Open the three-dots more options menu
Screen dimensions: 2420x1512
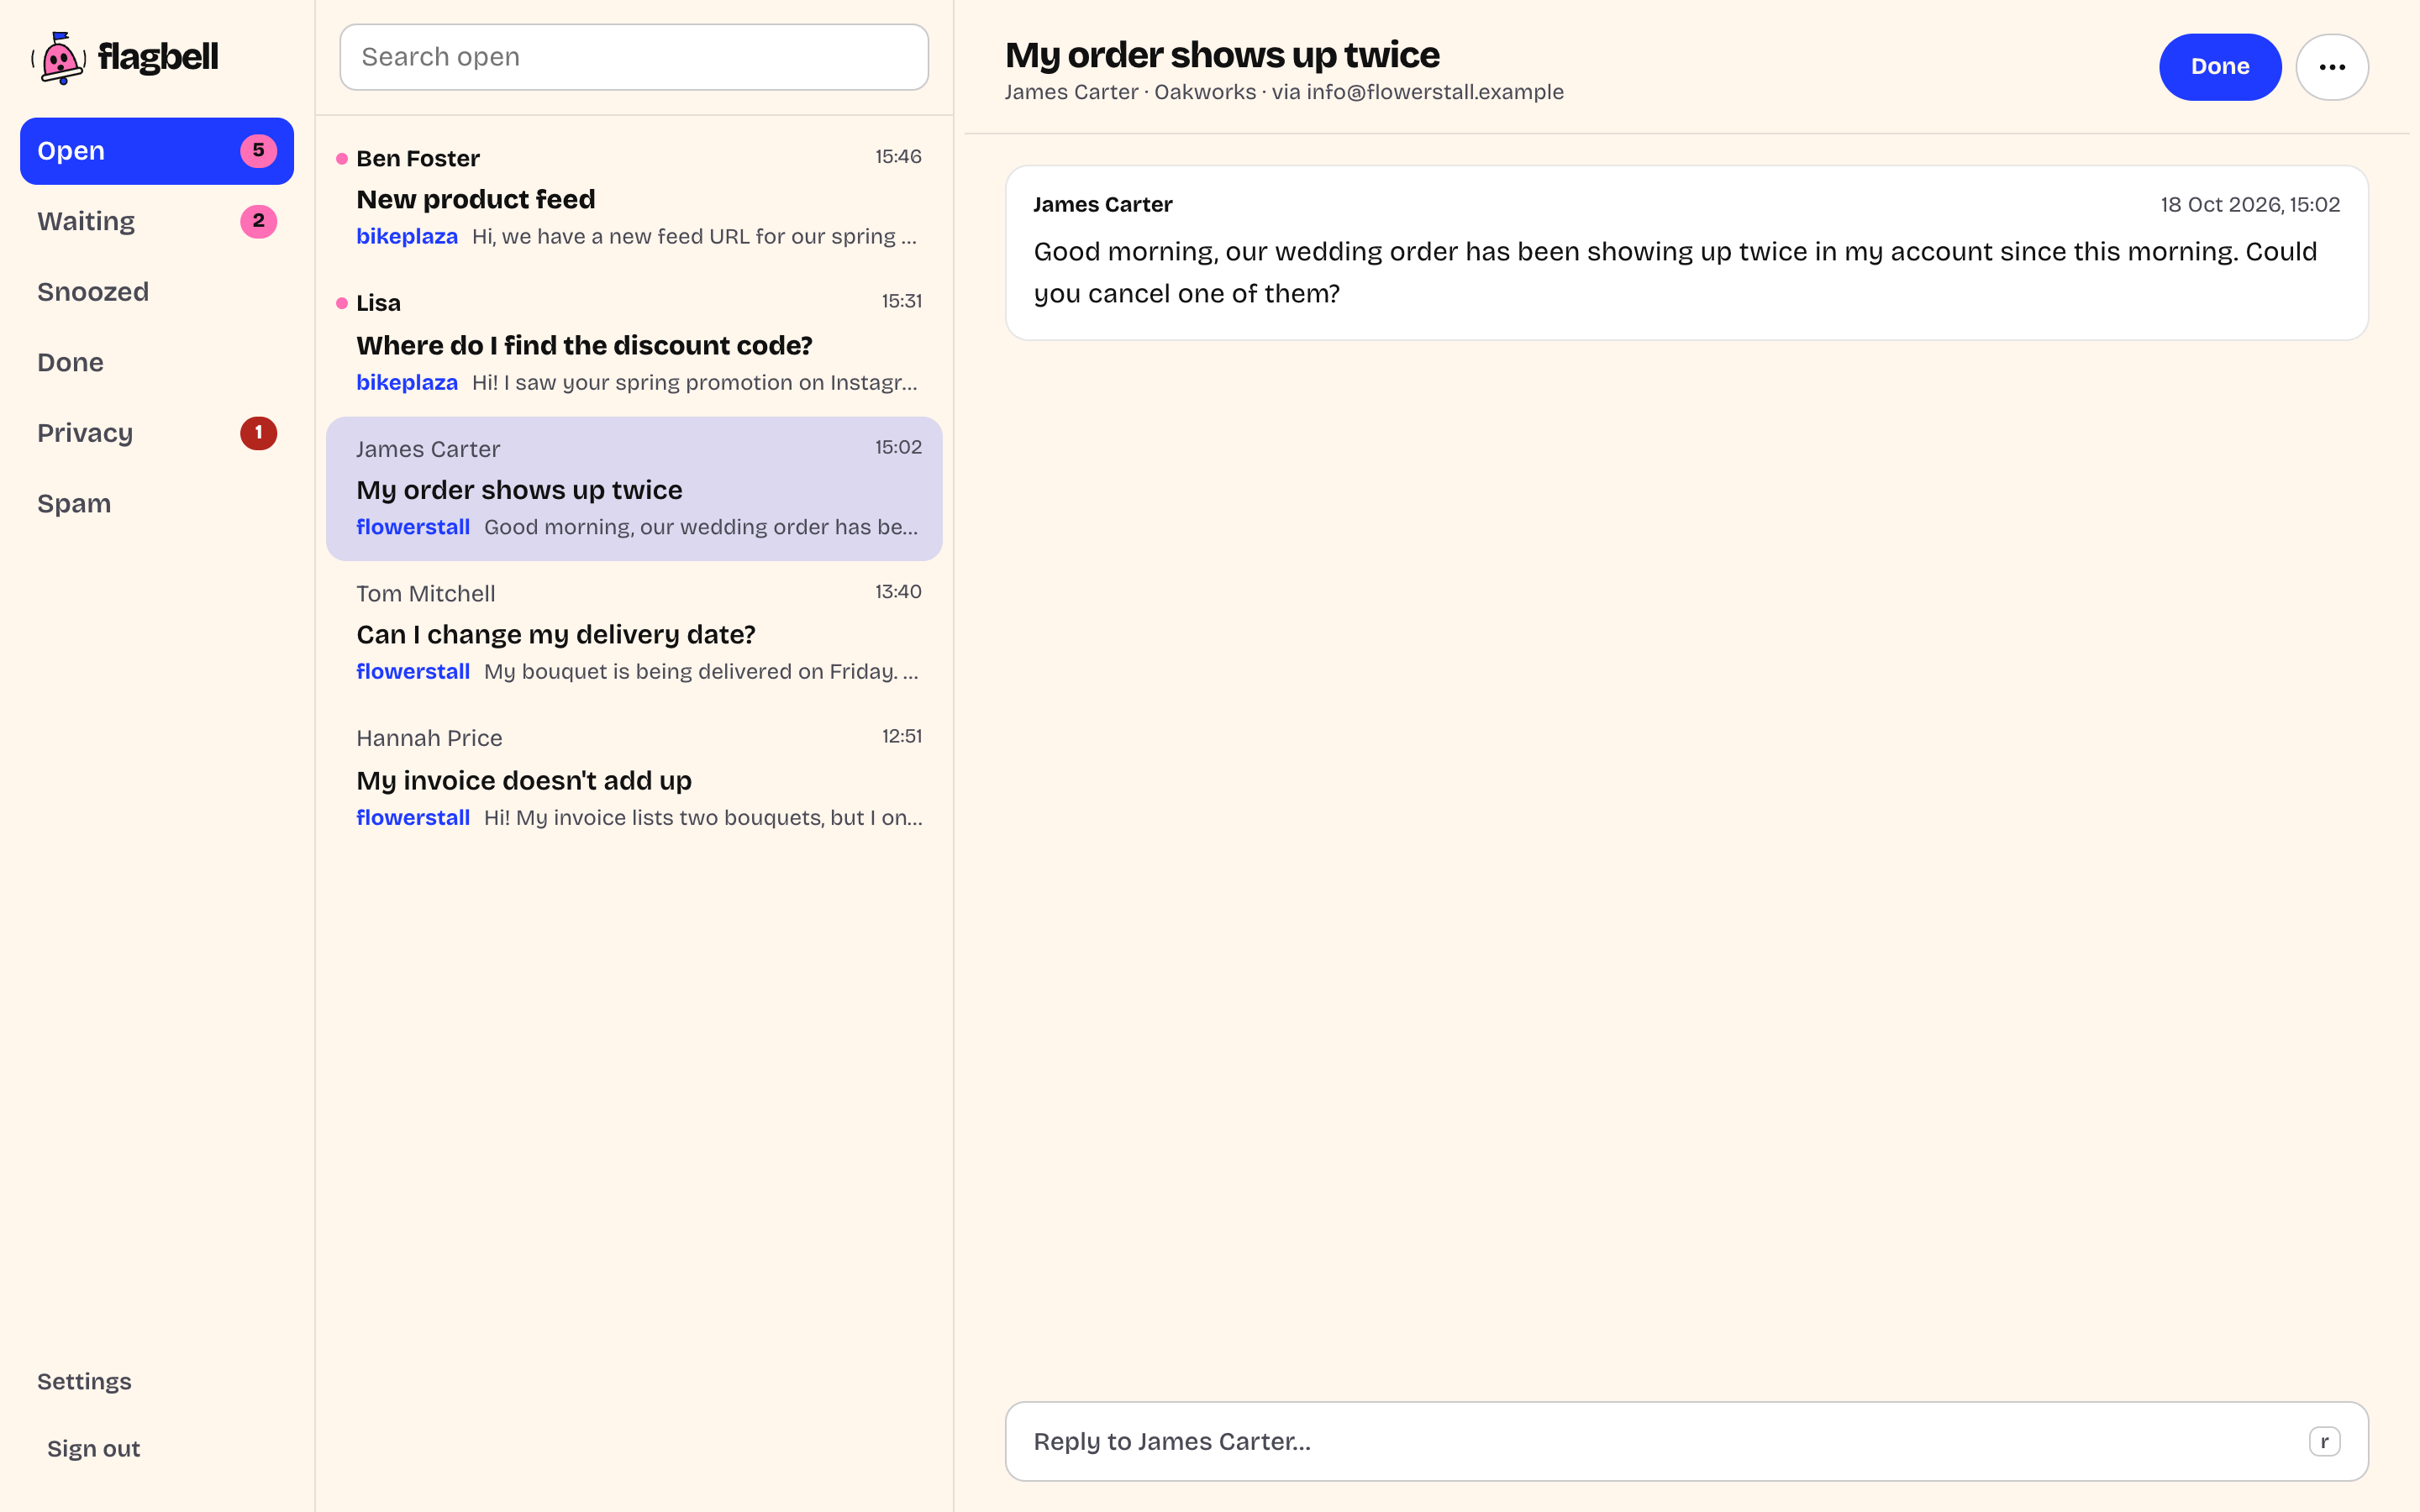pos(2331,67)
